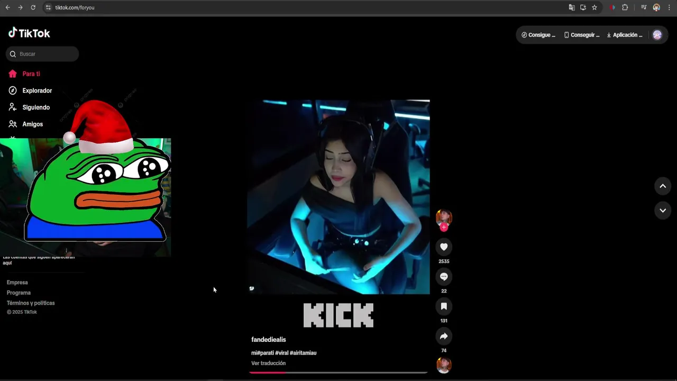Expand the Términos y políticas footer section
677x381 pixels.
tap(31, 303)
